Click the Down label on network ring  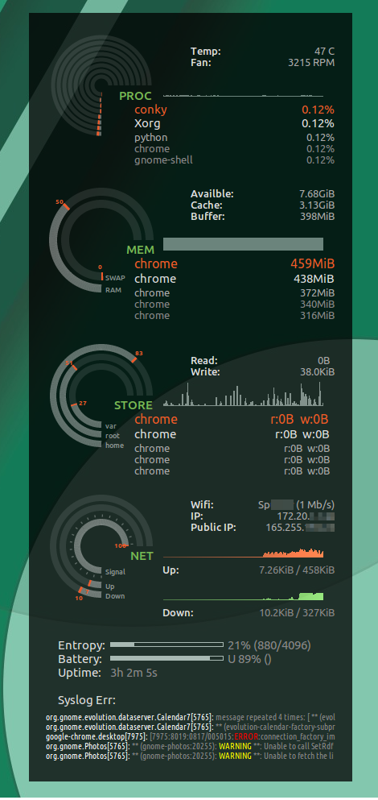coord(115,596)
